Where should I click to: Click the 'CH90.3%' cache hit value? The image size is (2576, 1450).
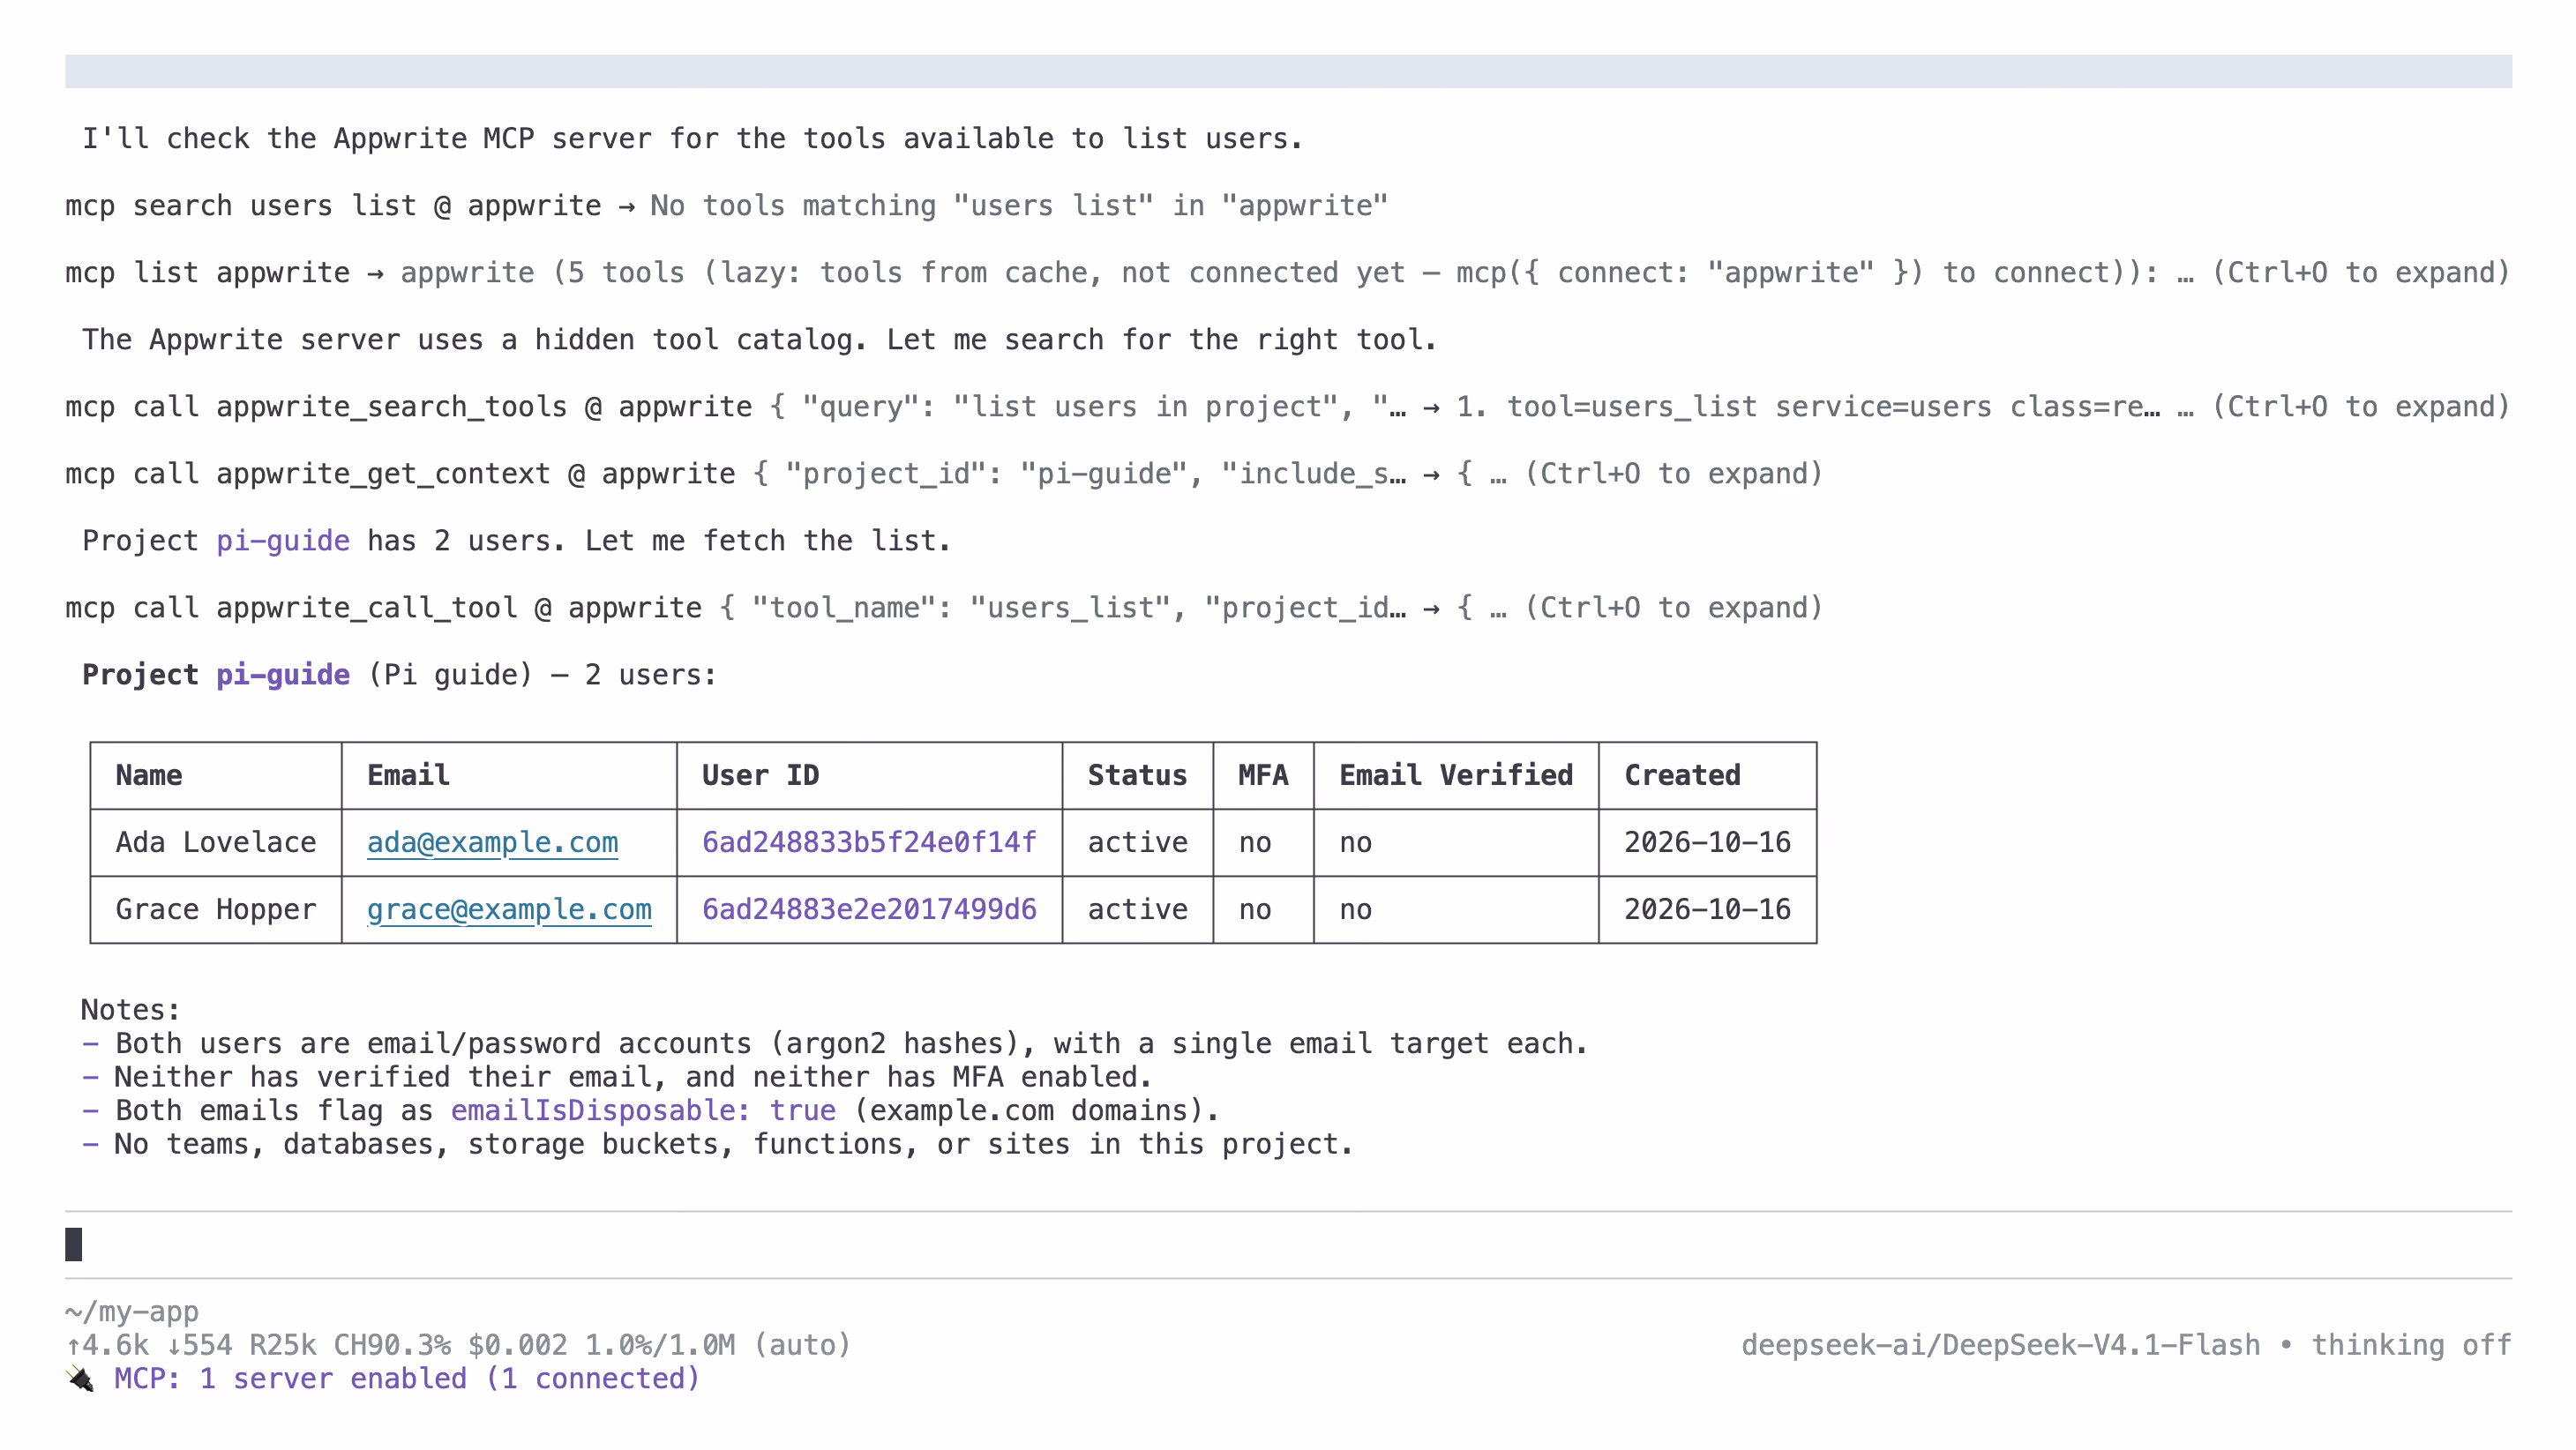coord(392,1345)
